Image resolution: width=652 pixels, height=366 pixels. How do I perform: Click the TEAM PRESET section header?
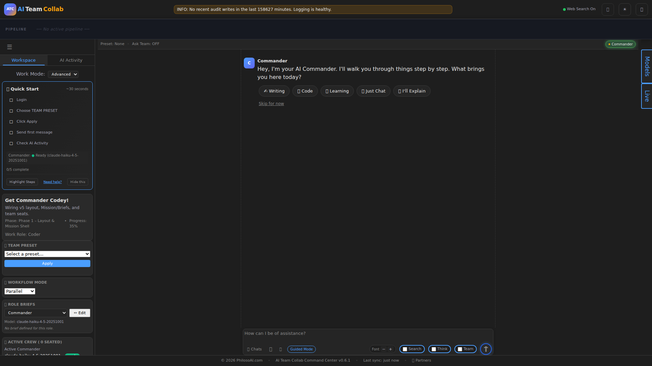click(21, 246)
